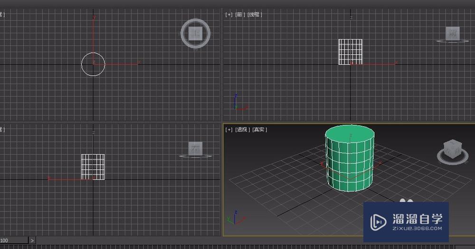
Task: Click the ViewCube in the front viewport
Action: tap(452, 33)
